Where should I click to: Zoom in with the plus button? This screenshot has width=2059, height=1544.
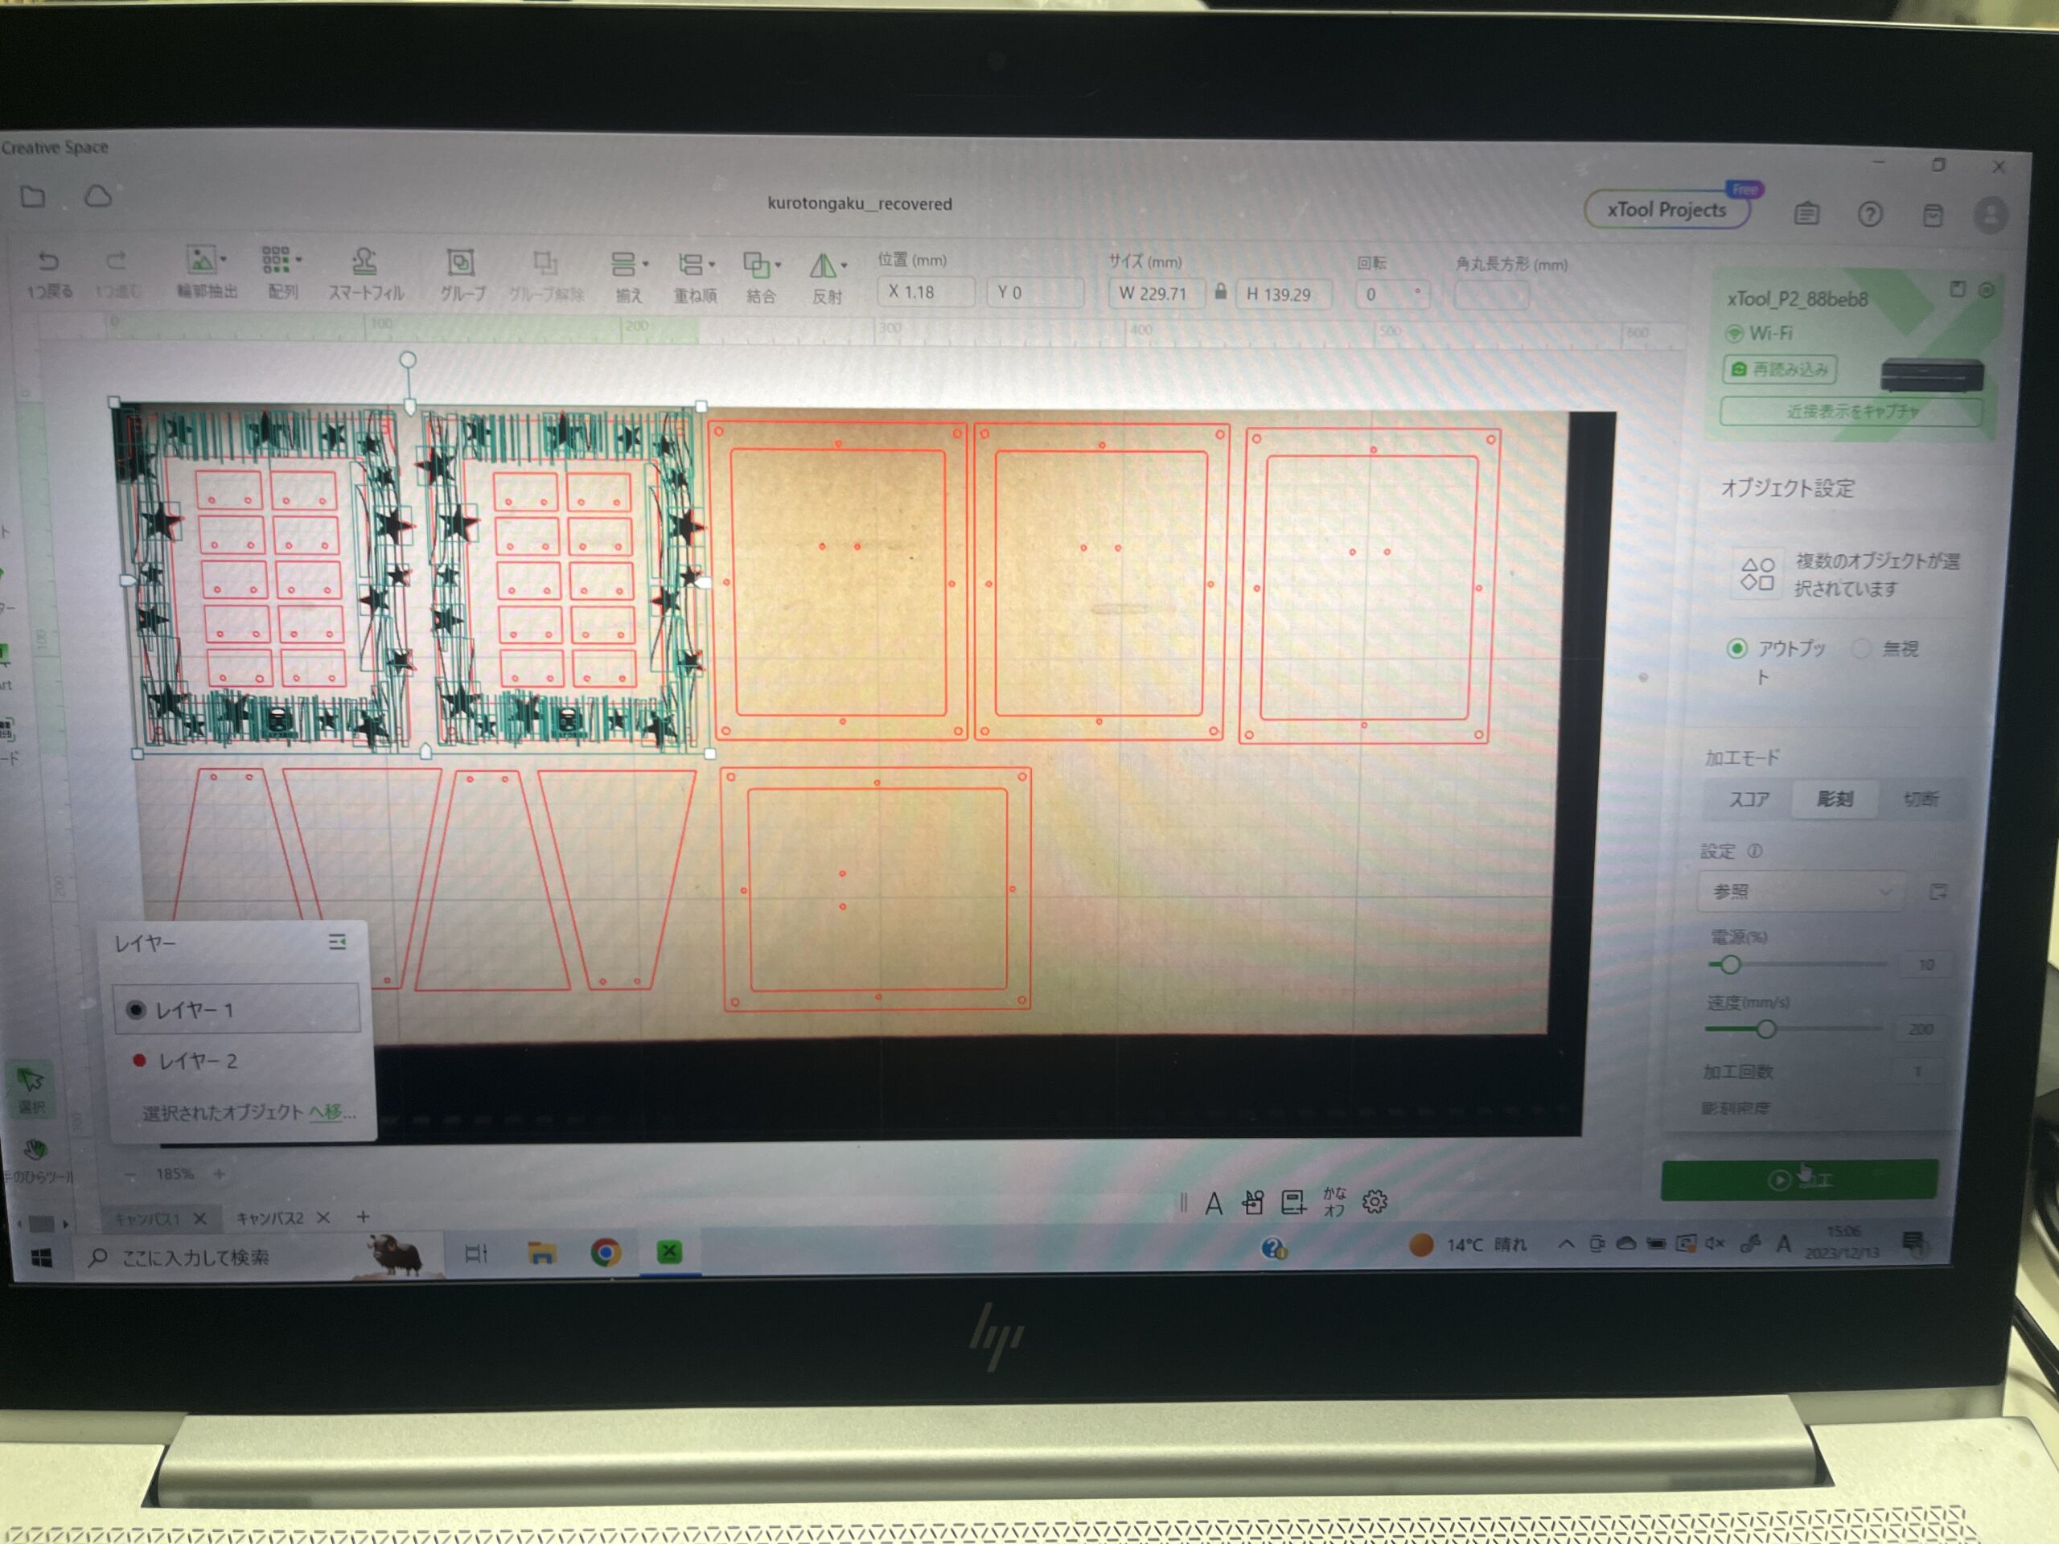219,1175
